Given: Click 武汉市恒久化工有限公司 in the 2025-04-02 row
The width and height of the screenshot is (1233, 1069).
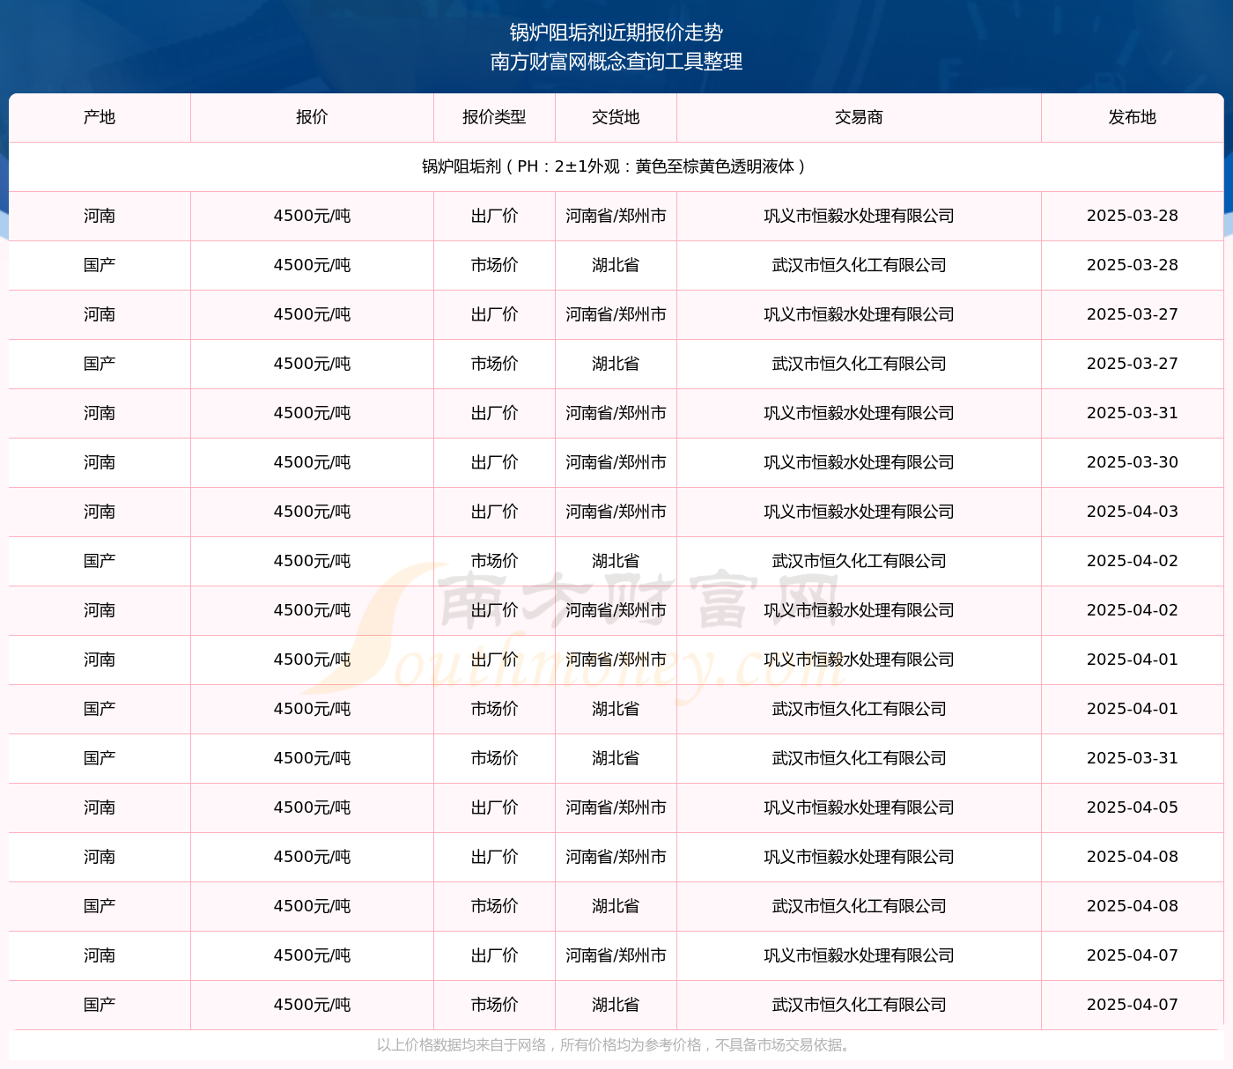Looking at the screenshot, I should [x=859, y=561].
